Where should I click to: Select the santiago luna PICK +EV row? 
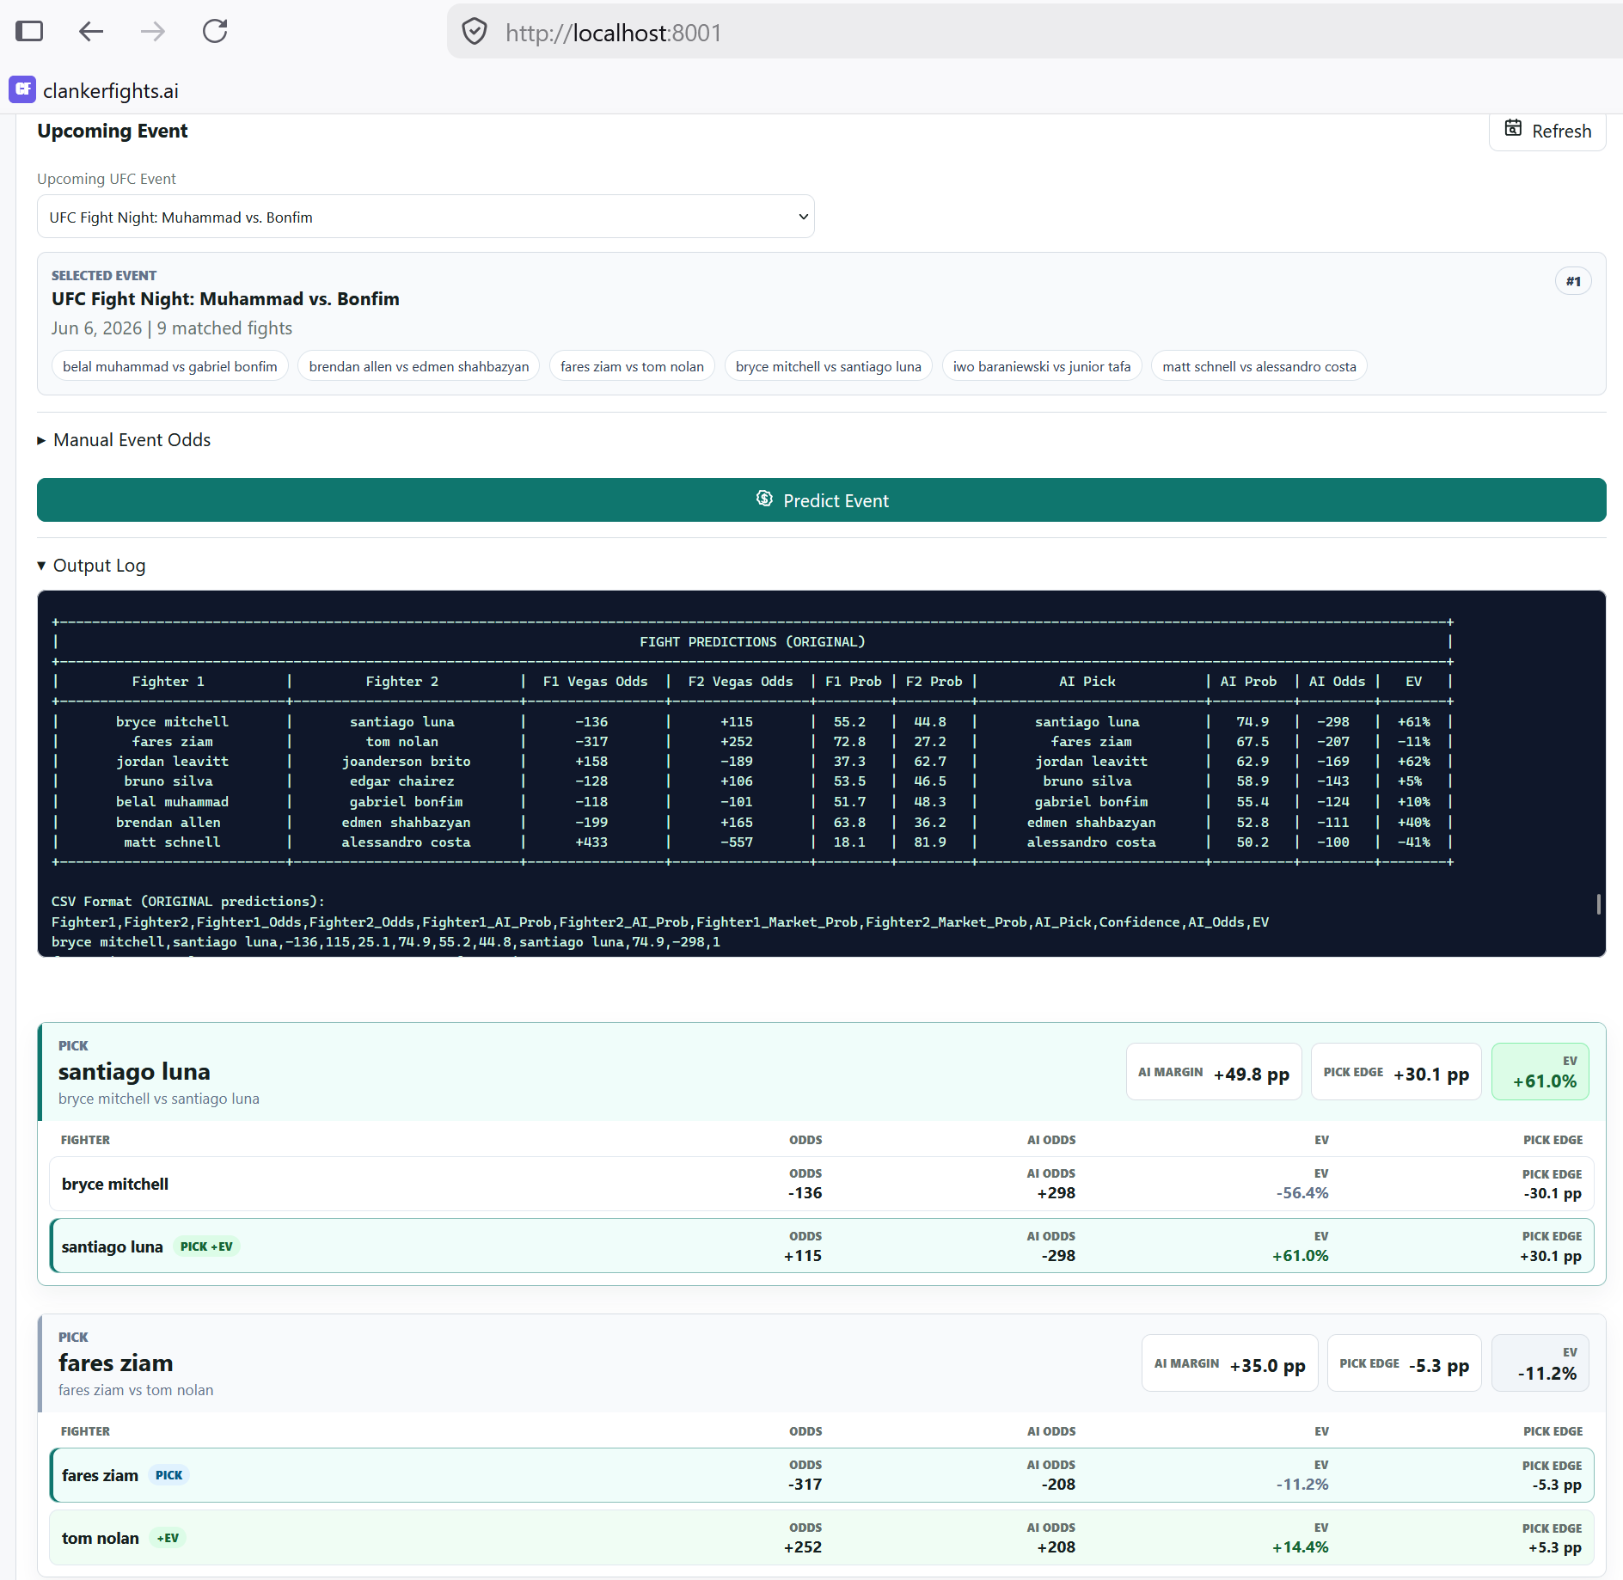coord(822,1246)
